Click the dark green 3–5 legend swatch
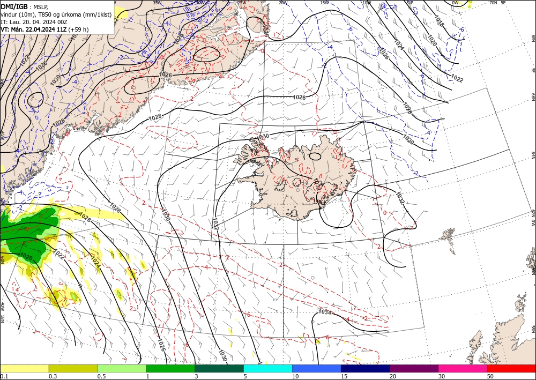 click(x=219, y=368)
